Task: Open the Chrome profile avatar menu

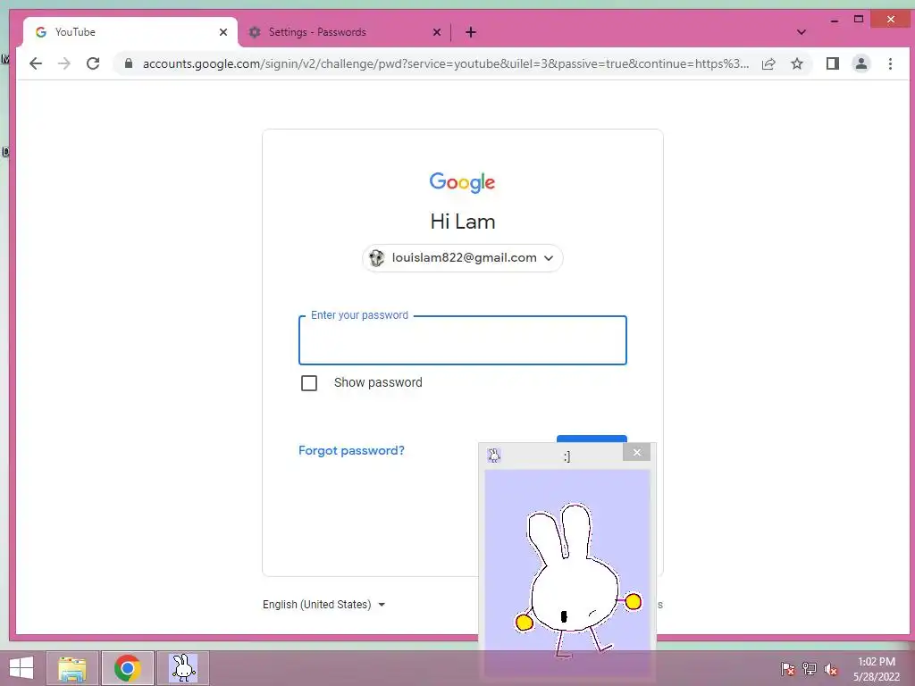Action: (x=861, y=63)
